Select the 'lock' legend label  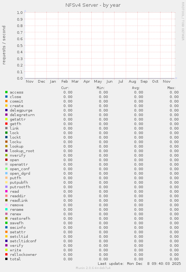click(14, 133)
